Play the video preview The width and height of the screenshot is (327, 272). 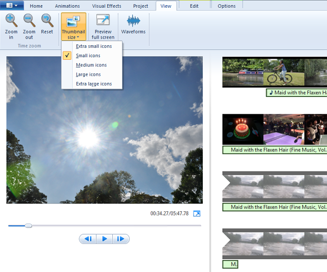coord(105,239)
